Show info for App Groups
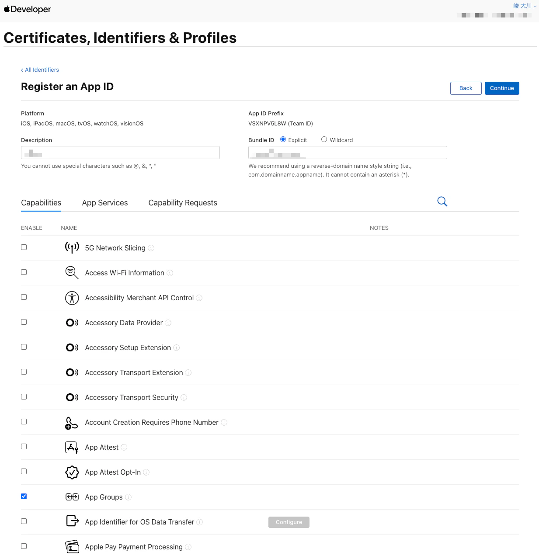This screenshot has width=539, height=559. [129, 497]
